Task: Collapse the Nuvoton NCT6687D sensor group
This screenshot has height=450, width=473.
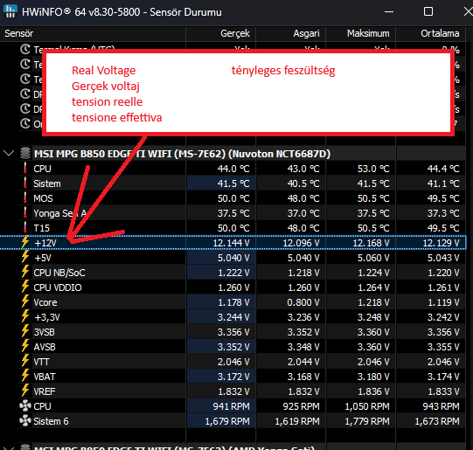Action: (9, 153)
